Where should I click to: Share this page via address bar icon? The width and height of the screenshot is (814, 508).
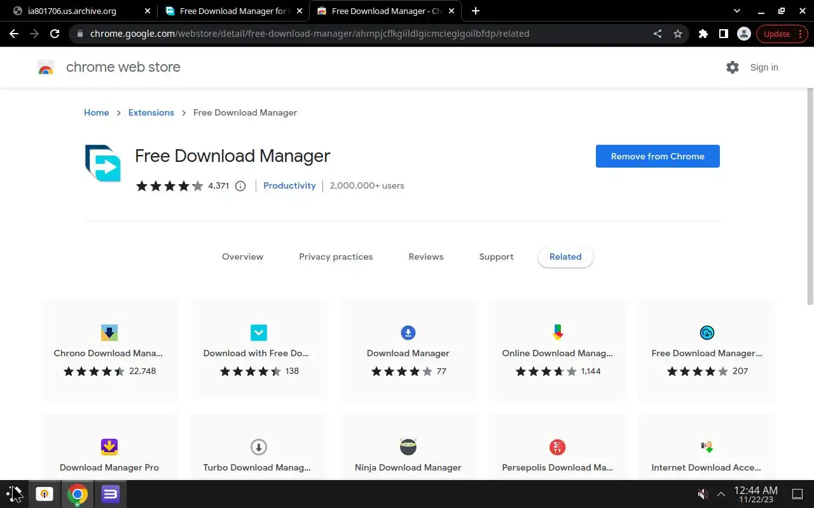pyautogui.click(x=658, y=34)
